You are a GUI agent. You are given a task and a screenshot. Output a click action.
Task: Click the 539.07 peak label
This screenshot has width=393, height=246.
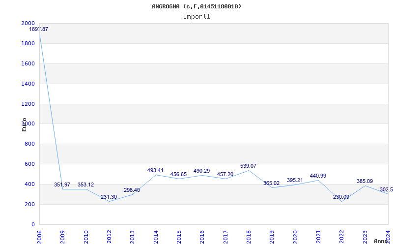coord(248,166)
